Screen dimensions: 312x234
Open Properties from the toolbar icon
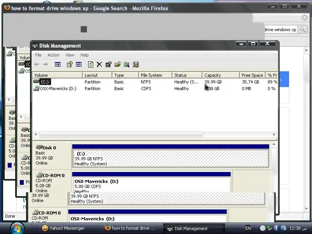108,64
